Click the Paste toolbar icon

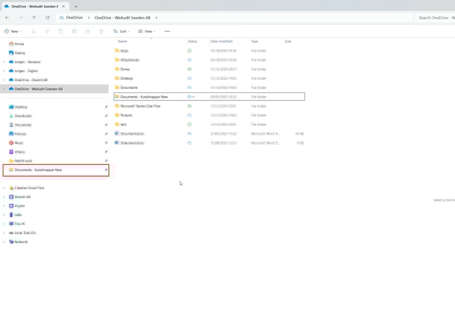[x=60, y=31]
